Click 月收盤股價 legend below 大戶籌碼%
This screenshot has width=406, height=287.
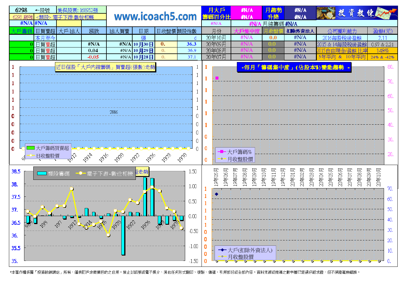click(235, 159)
